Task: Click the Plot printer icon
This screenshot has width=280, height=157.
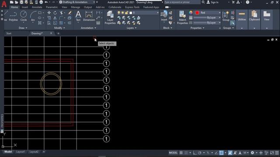Action: point(41,2)
